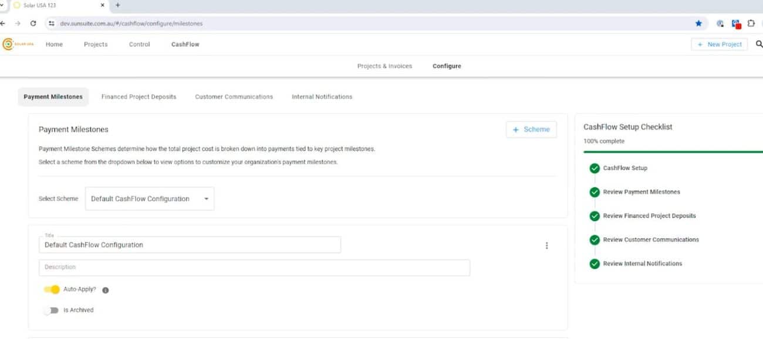Open the three-dot scheme options menu
763x339 pixels.
click(546, 246)
